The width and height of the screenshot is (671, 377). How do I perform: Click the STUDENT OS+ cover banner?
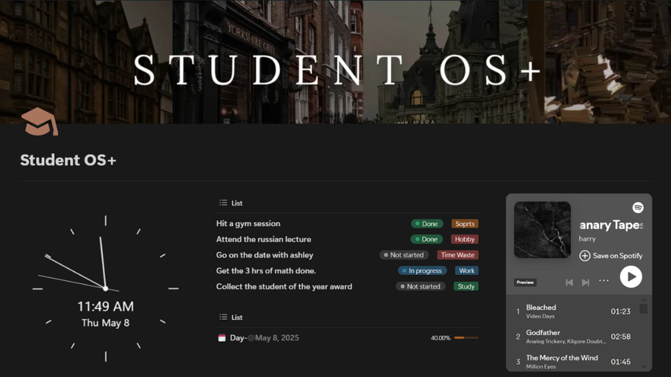click(x=335, y=62)
